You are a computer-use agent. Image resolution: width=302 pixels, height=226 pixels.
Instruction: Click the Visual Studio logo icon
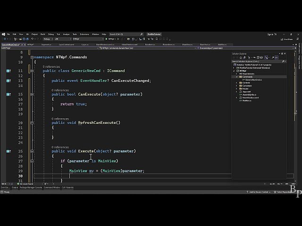(x=3, y=34)
